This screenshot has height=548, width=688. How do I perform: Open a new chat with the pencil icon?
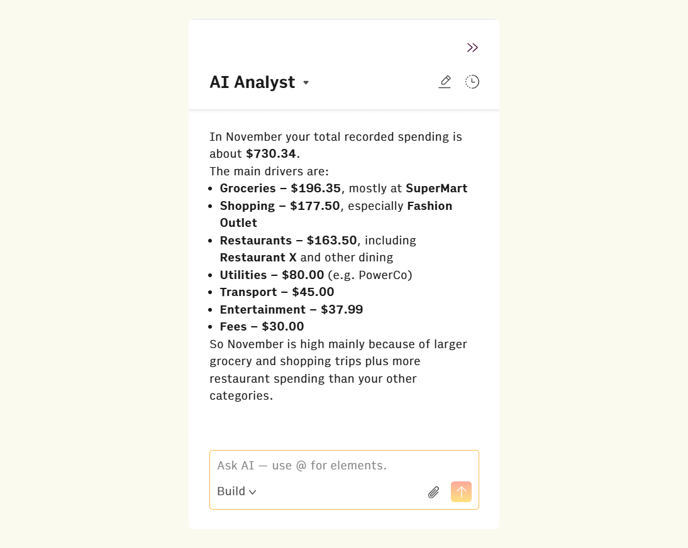pyautogui.click(x=445, y=81)
